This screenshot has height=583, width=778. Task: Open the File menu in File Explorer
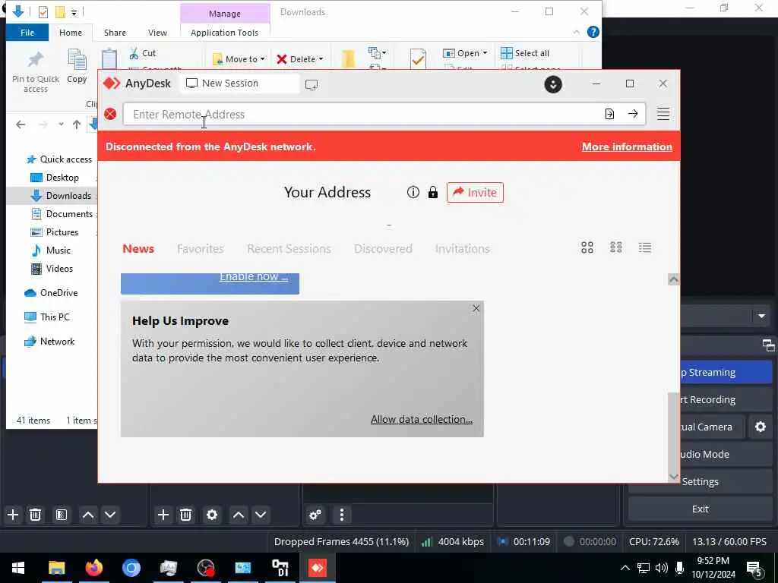click(x=27, y=33)
